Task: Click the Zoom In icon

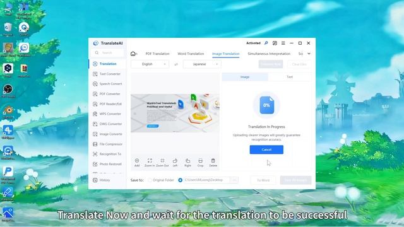Action: click(x=150, y=161)
